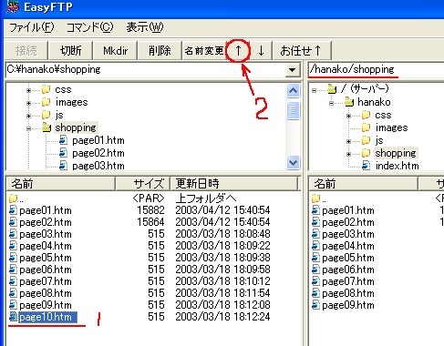Click the 切断 disconnect button

tap(70, 51)
